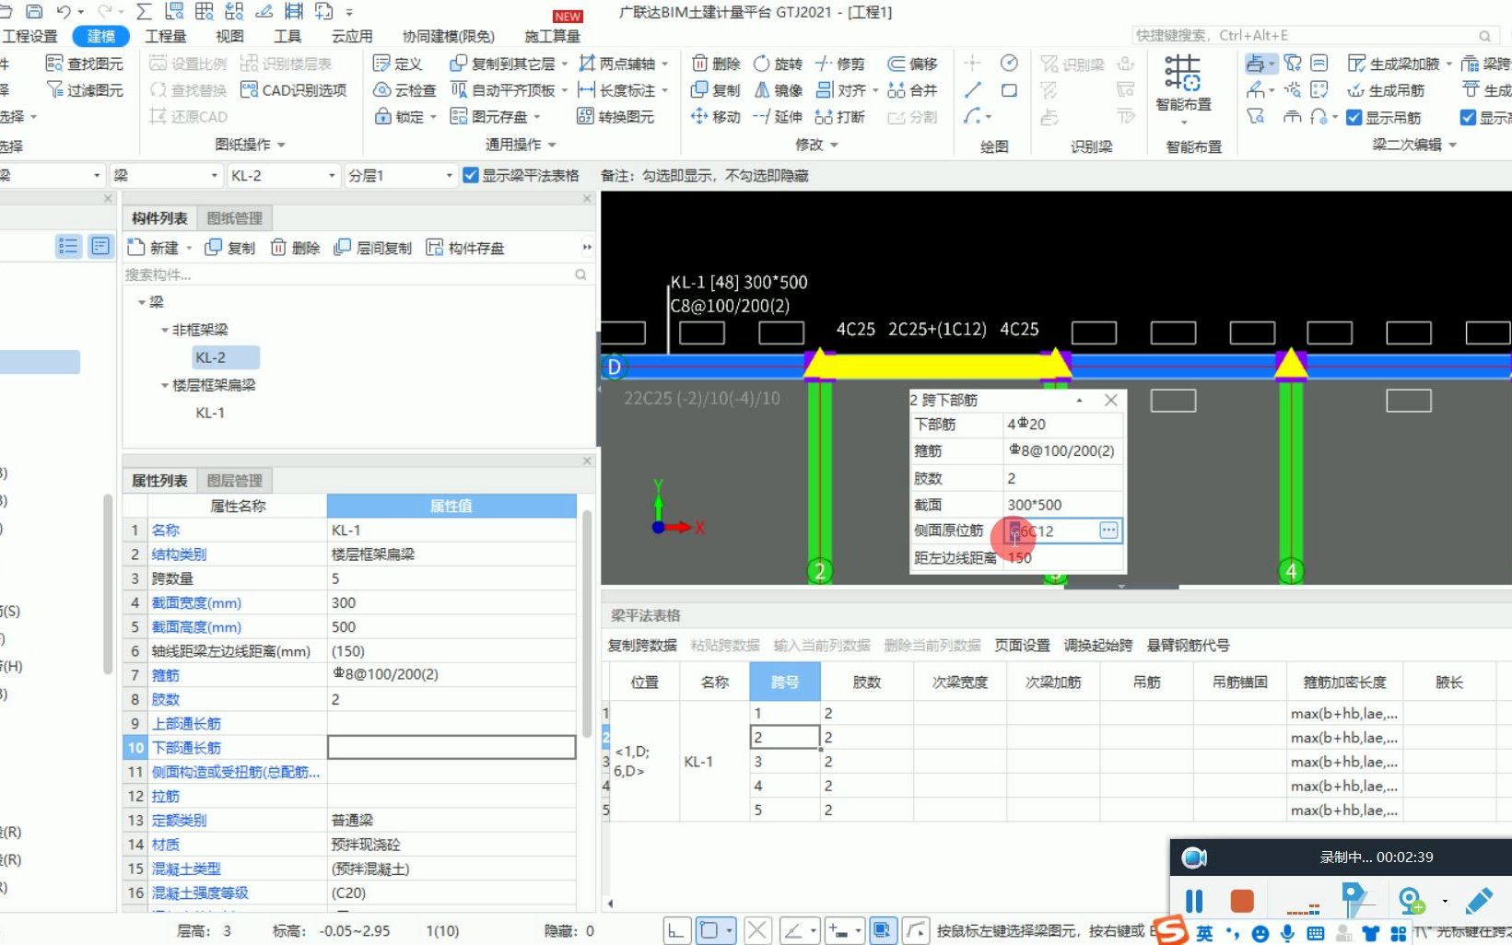The image size is (1512, 945).
Task: Click 复制跨数据 button
Action: tap(642, 645)
